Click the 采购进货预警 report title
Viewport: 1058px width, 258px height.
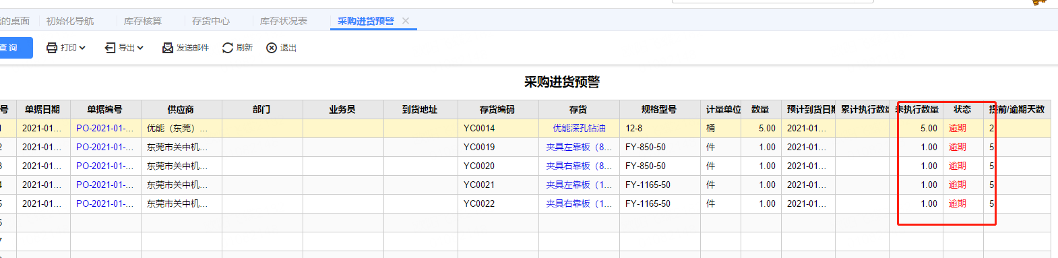(x=562, y=82)
